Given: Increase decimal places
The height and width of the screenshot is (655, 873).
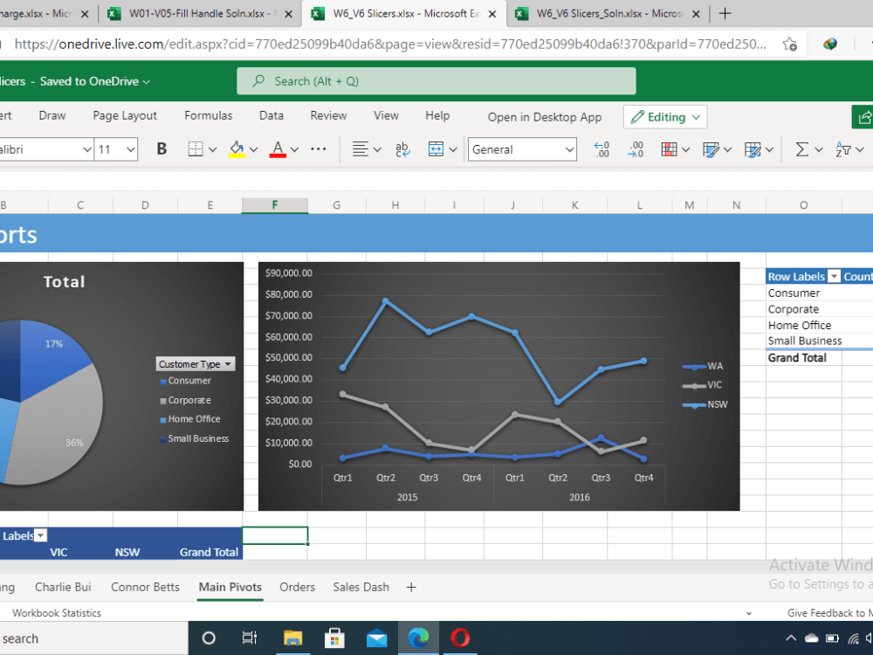Looking at the screenshot, I should coord(636,149).
